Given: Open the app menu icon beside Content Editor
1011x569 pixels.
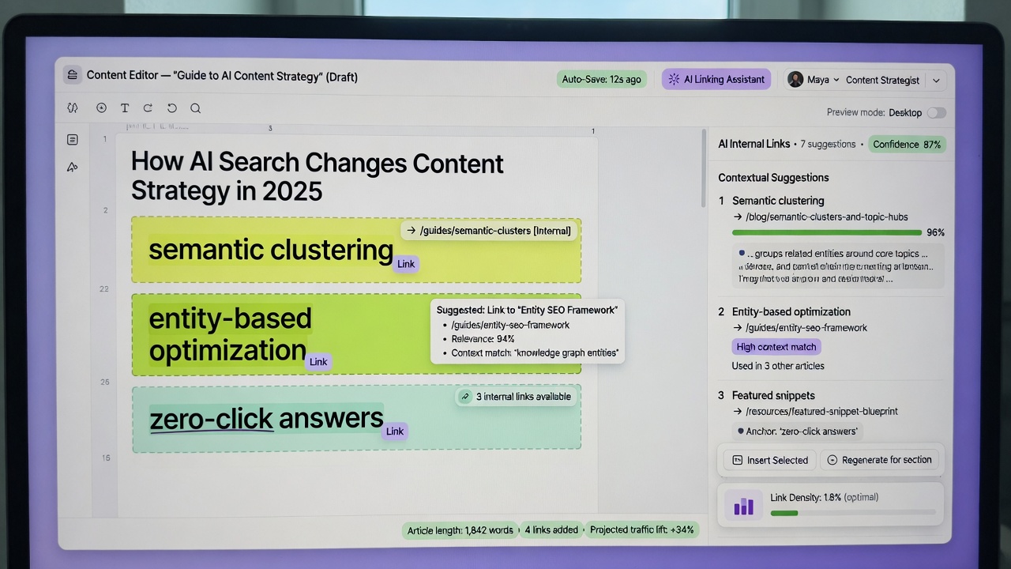Looking at the screenshot, I should coord(73,76).
